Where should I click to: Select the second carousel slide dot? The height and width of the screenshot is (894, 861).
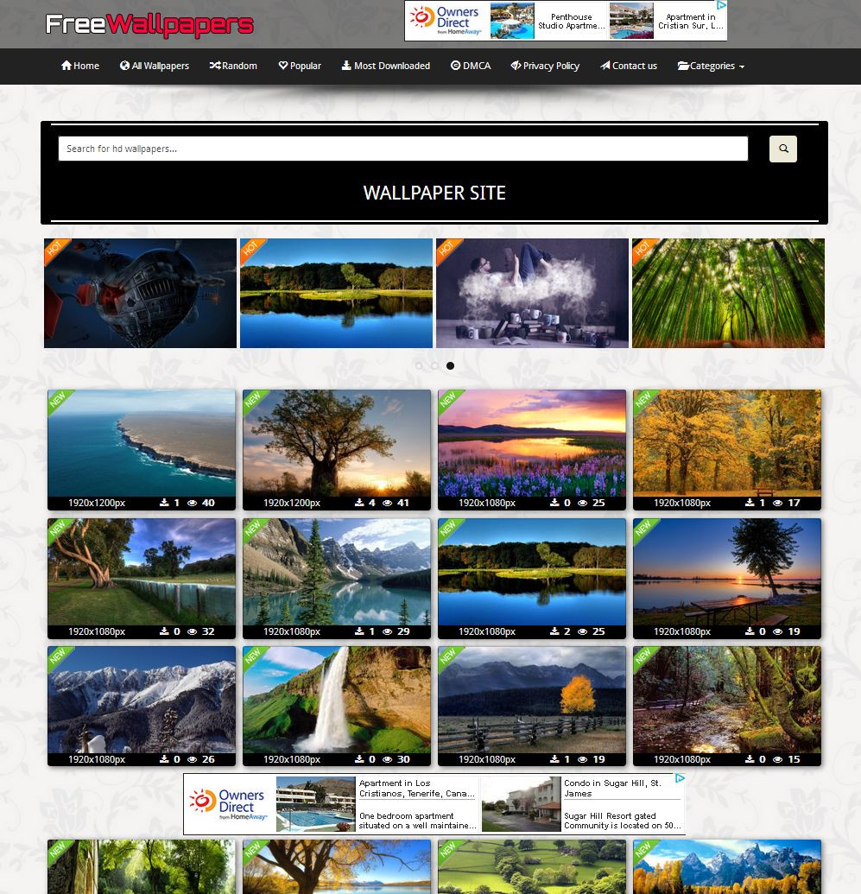click(x=434, y=365)
